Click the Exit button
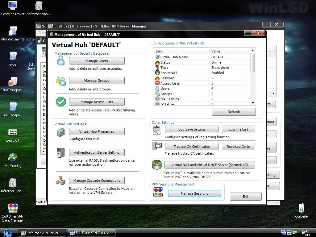This screenshot has width=316, height=237. (x=246, y=197)
